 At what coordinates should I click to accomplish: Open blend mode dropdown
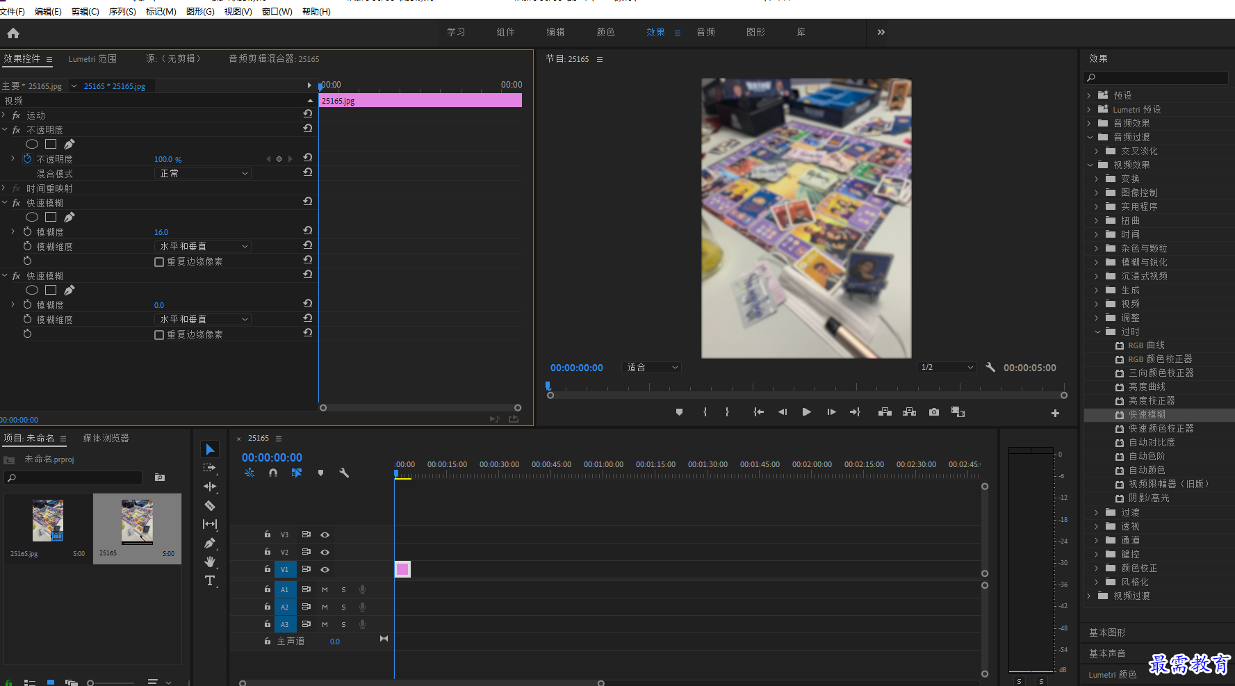(202, 173)
